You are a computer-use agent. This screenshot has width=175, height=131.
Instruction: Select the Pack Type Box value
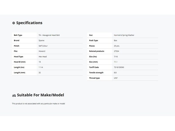tap(115, 41)
